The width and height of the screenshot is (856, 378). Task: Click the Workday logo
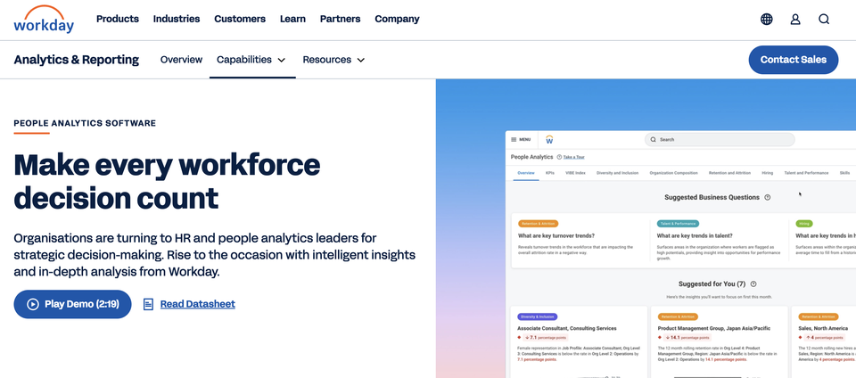pyautogui.click(x=44, y=20)
